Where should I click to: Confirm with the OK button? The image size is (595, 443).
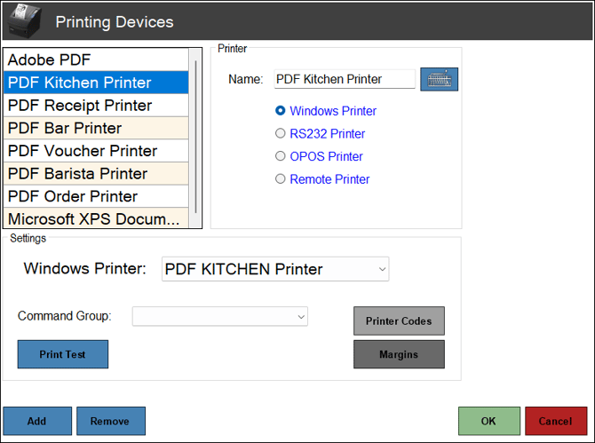pyautogui.click(x=489, y=421)
